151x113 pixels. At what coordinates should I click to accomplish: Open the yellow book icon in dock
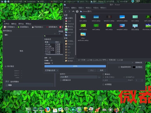coord(85,110)
